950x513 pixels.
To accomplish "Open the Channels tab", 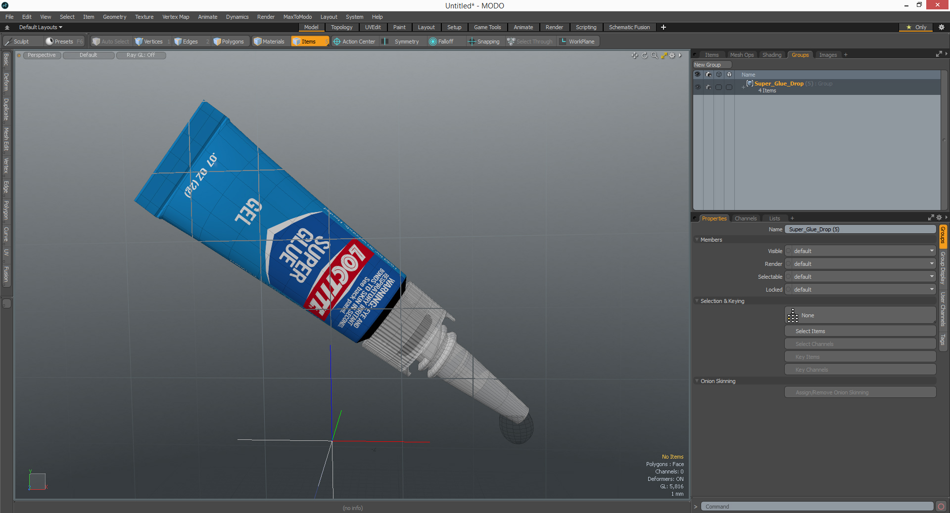I will 746,218.
